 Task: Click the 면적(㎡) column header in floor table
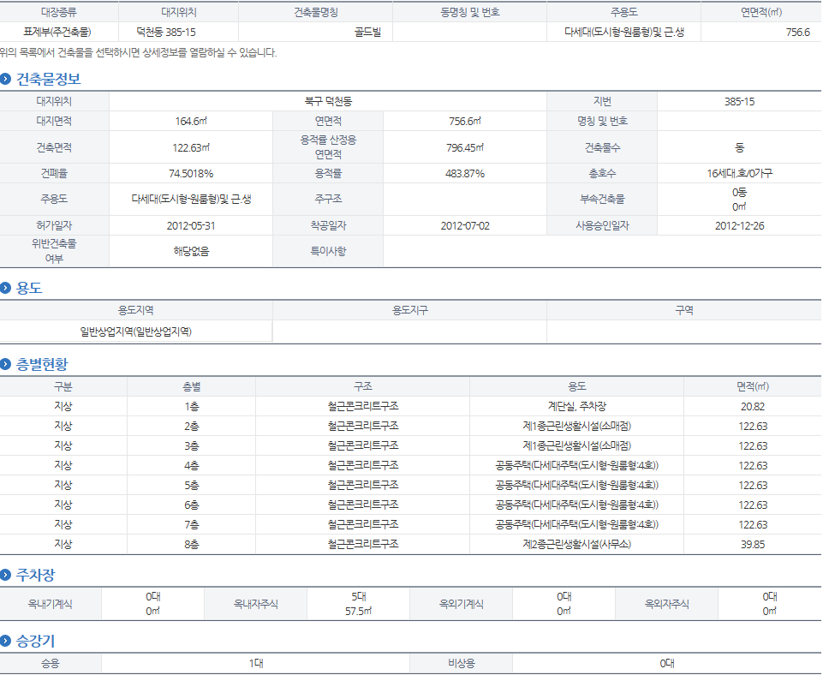[753, 387]
